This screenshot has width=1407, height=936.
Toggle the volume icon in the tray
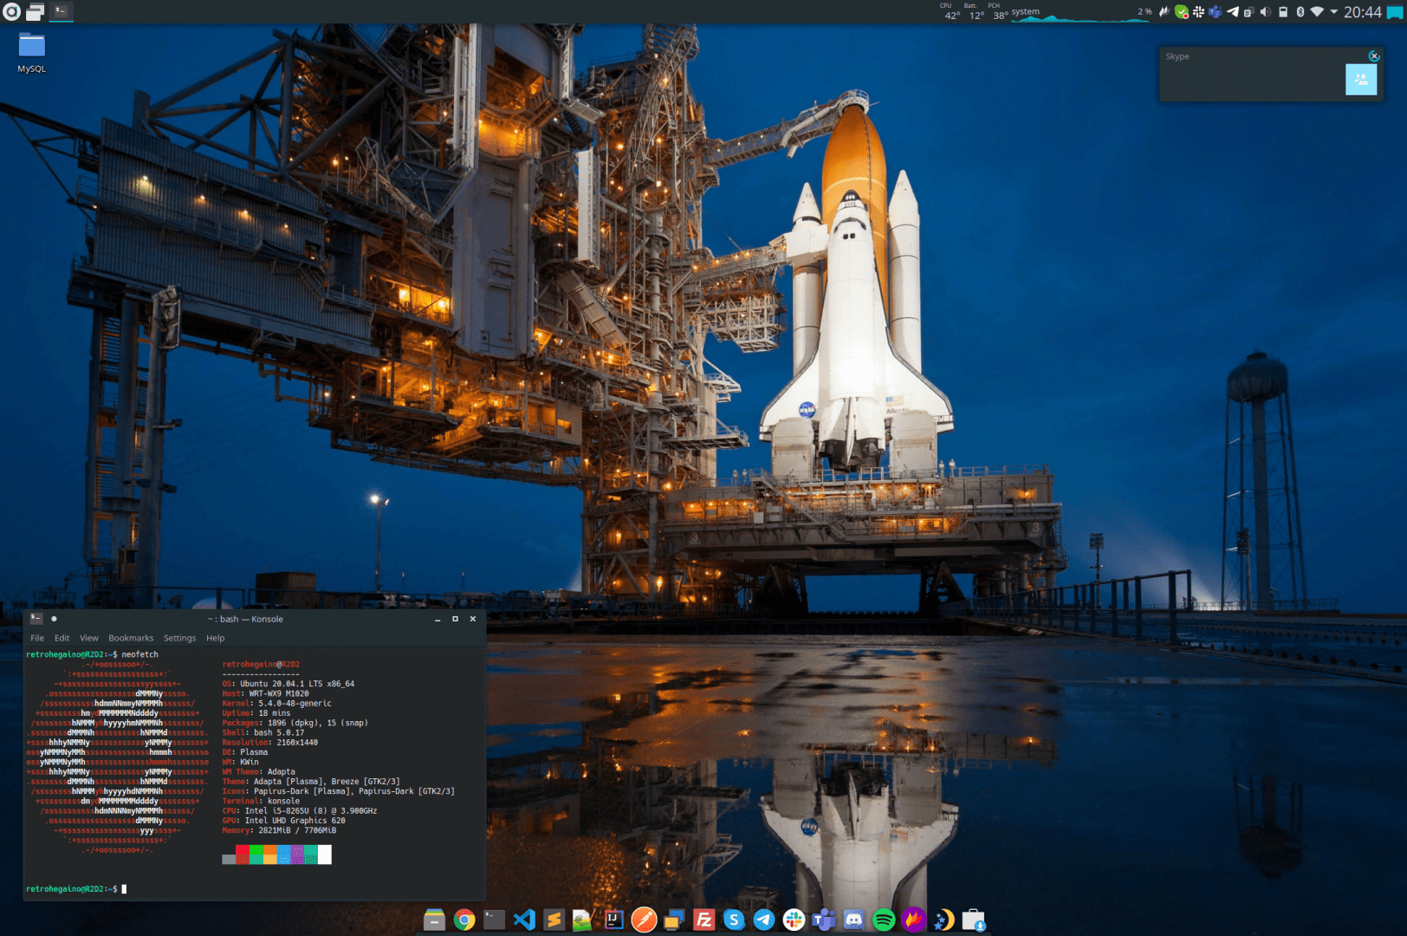[x=1266, y=12]
